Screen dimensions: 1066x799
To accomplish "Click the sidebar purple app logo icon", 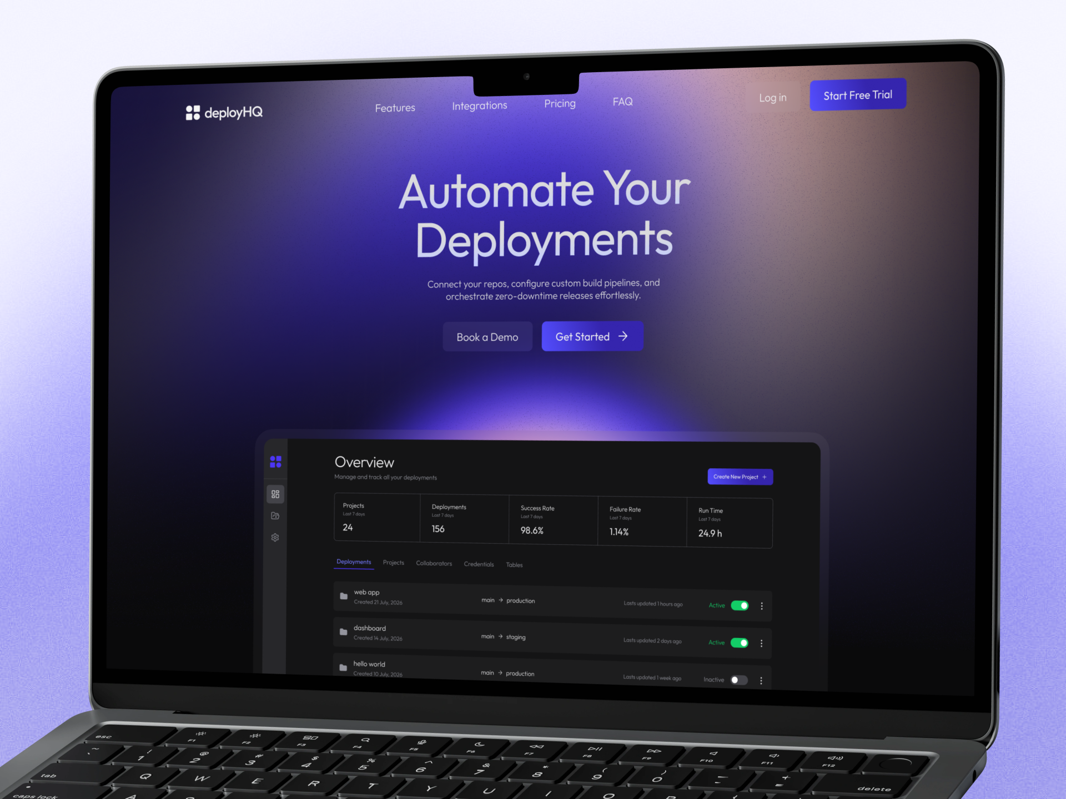I will [275, 462].
